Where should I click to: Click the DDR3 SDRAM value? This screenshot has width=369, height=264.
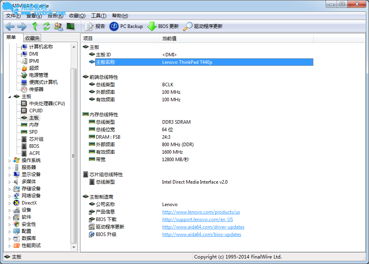click(176, 122)
